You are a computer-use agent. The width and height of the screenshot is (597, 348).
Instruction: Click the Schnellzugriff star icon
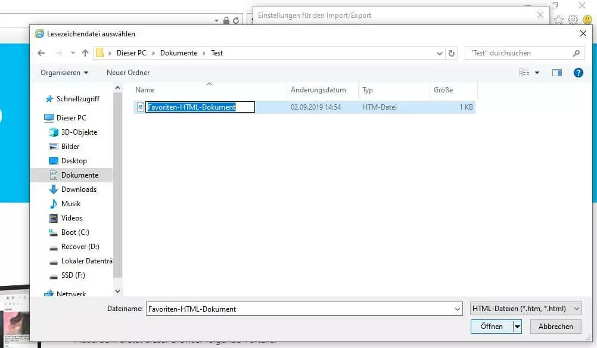pos(49,99)
